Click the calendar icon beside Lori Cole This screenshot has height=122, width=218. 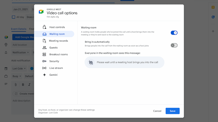[6, 68]
